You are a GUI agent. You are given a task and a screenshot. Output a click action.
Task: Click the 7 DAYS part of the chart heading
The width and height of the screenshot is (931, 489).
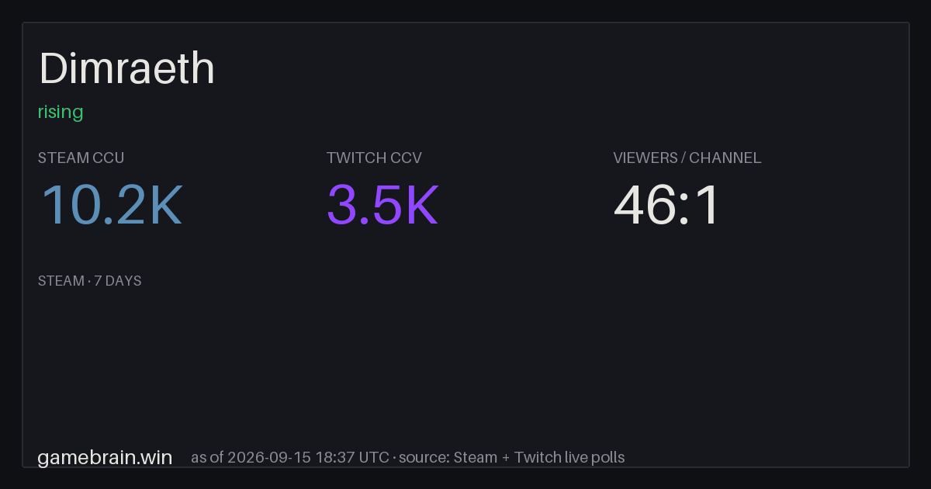118,281
